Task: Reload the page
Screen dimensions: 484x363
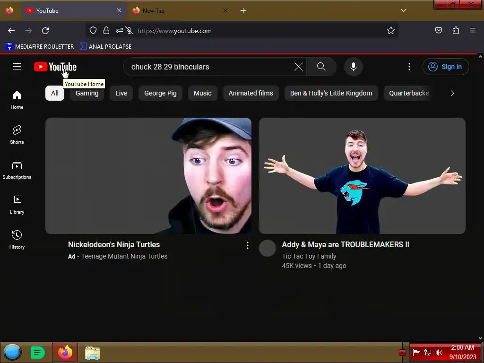Action: (x=45, y=31)
